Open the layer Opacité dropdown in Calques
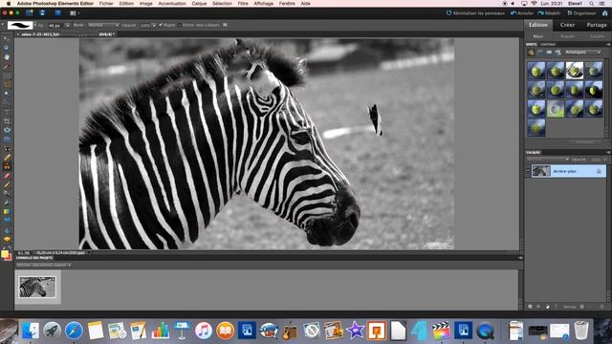The width and height of the screenshot is (612, 344). coord(604,160)
